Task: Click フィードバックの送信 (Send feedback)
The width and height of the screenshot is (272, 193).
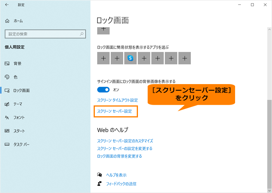Action: [x=121, y=184]
